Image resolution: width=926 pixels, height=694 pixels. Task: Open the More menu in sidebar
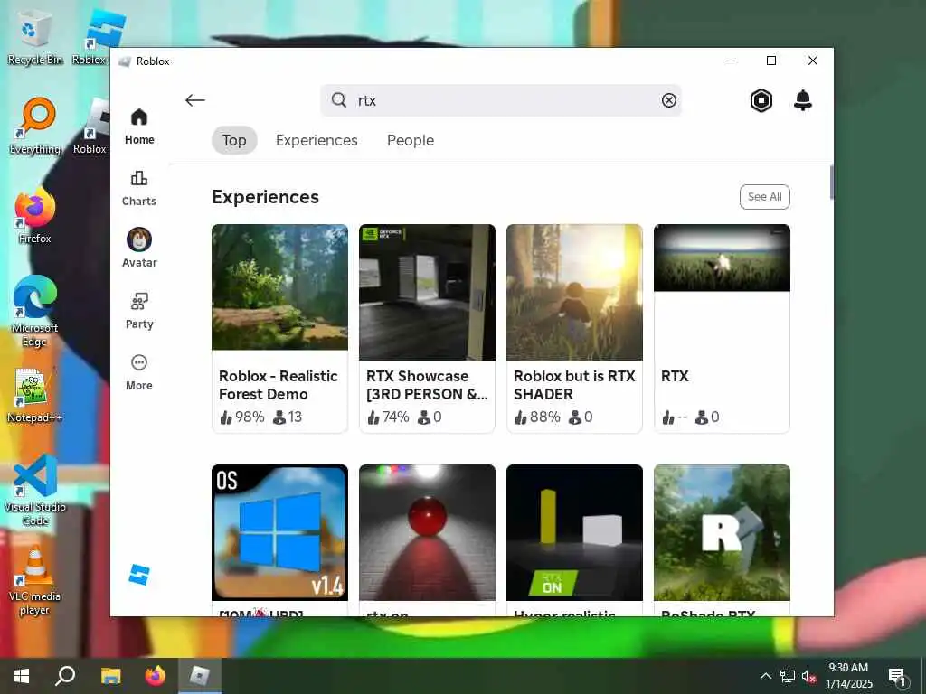click(139, 372)
